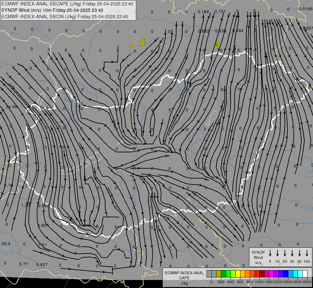This screenshot has height=288, width=313.
Task: Click the SBCAPE title line in header
Action: click(x=67, y=4)
